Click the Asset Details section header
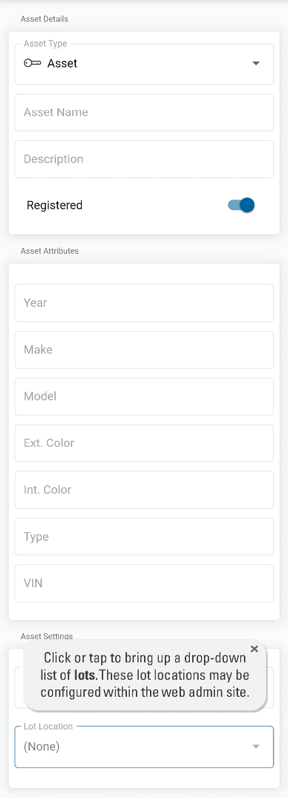 44,19
